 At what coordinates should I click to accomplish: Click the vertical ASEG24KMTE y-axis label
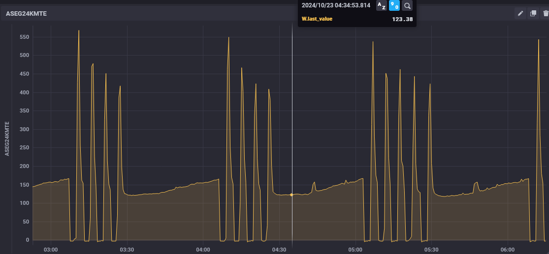coord(7,139)
